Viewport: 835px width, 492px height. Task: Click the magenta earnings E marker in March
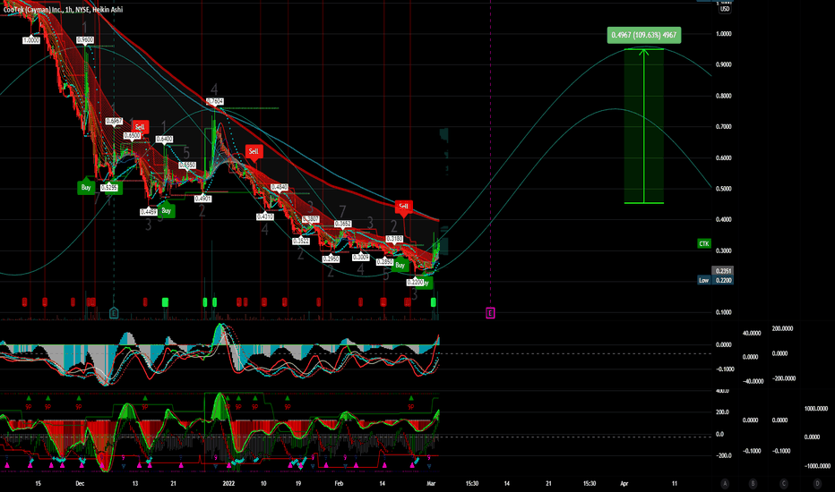pyautogui.click(x=490, y=313)
